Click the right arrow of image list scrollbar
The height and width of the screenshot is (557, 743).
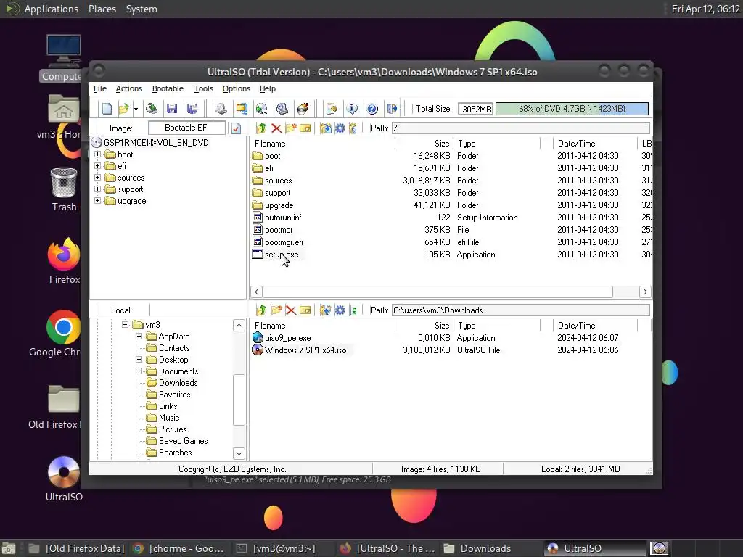click(x=645, y=292)
